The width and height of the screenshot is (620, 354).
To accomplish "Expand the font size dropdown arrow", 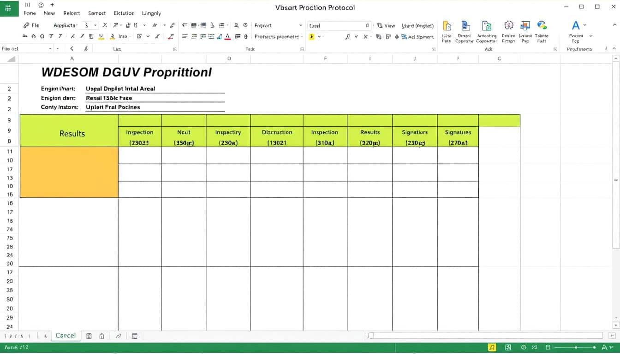I will tap(95, 25).
